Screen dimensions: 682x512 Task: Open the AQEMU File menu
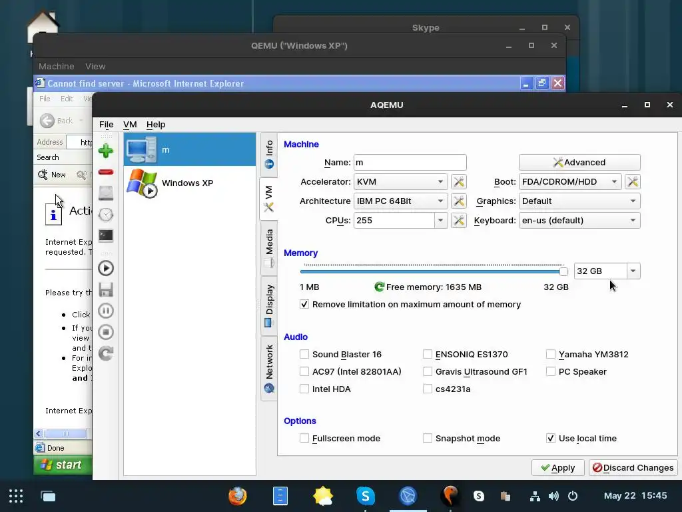point(106,125)
